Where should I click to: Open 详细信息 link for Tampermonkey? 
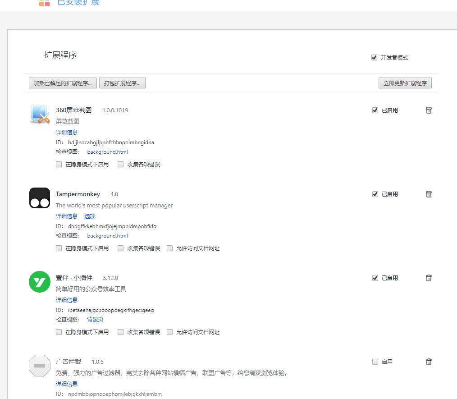[67, 216]
